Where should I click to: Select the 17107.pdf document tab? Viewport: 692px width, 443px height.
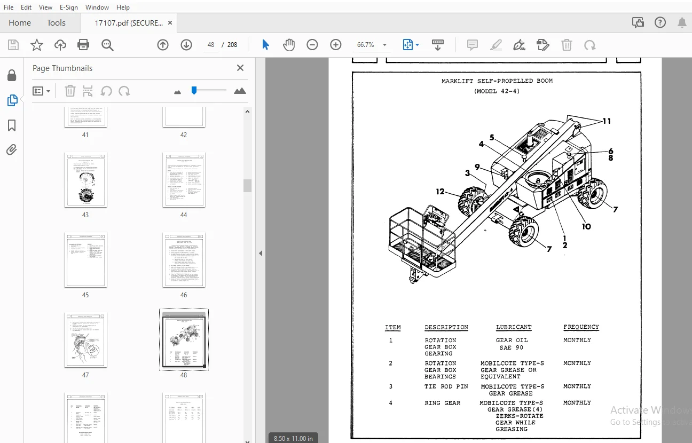pyautogui.click(x=129, y=23)
